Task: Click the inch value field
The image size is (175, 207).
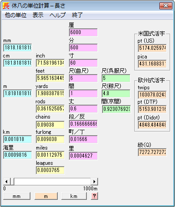Action: click(x=50, y=63)
